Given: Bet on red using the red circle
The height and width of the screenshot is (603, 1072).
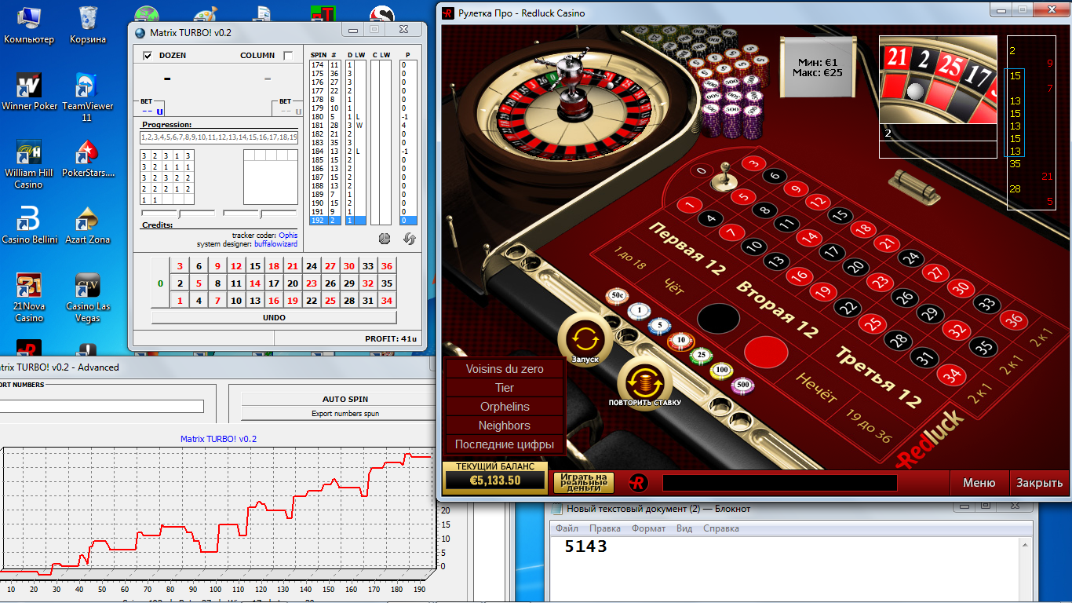Looking at the screenshot, I should pos(765,352).
